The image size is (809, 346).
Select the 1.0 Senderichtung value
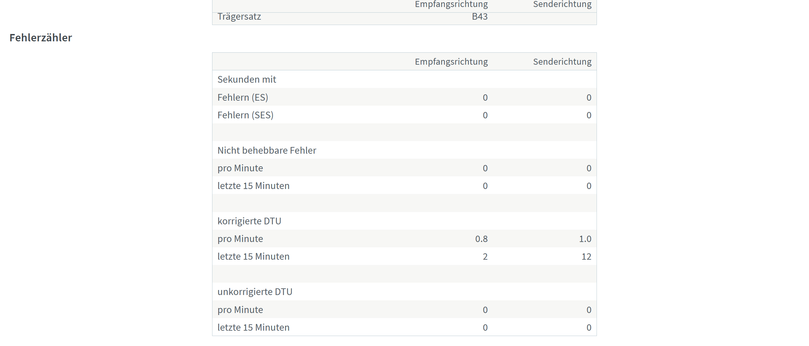tap(585, 239)
